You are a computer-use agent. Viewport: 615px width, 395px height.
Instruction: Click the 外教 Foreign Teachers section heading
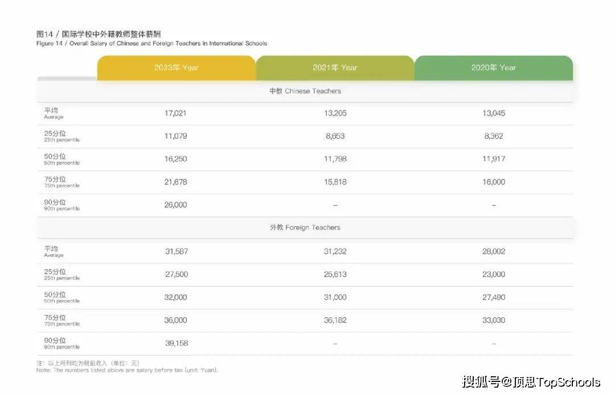[x=305, y=227]
